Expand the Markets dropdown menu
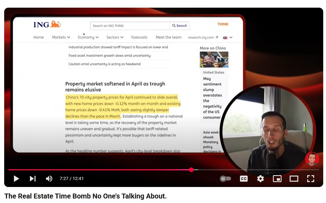Image resolution: width=326 pixels, height=203 pixels. click(x=61, y=37)
